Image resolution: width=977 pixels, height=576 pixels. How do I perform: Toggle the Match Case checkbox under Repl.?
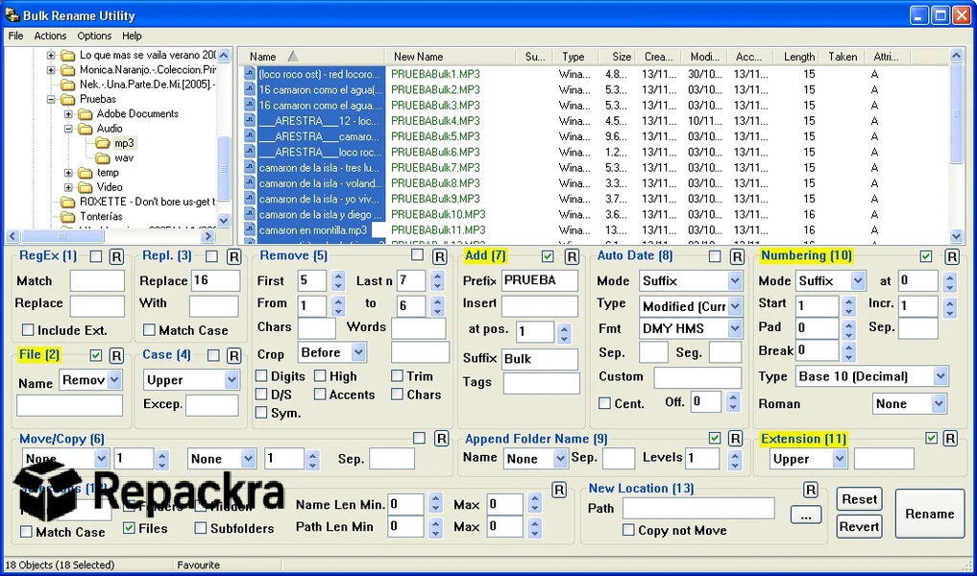(149, 330)
